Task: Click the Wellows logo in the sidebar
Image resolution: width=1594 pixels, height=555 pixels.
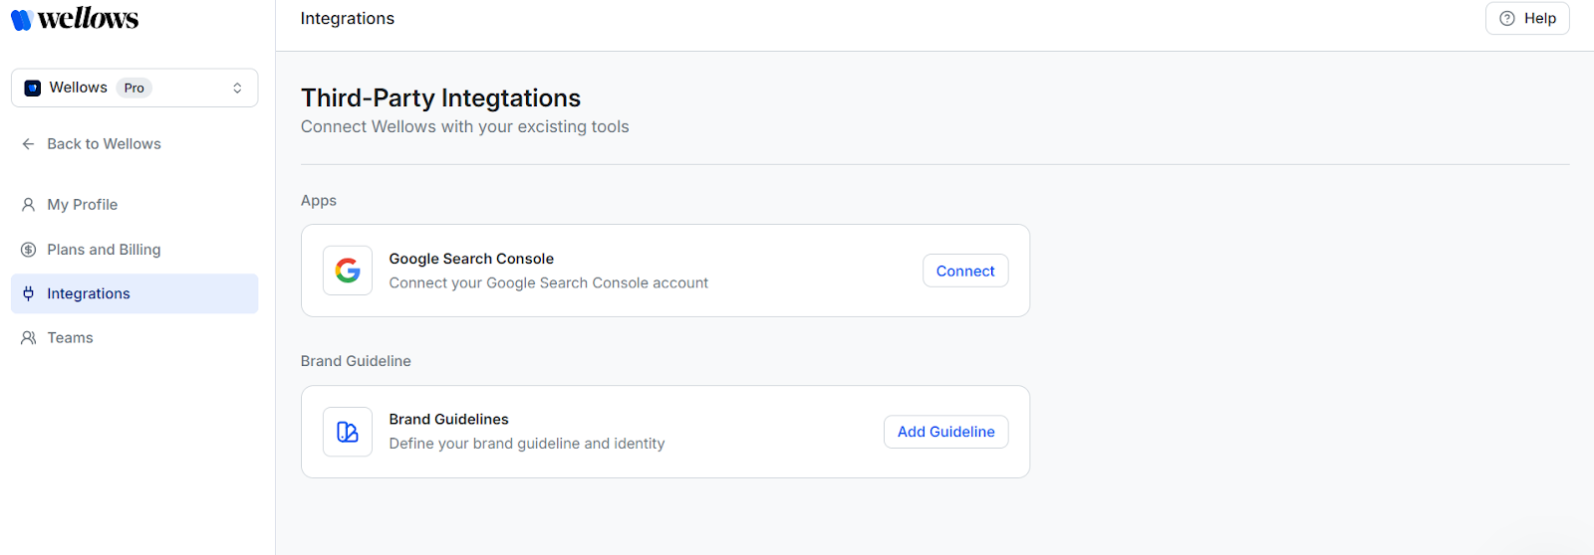Action: pos(75,19)
